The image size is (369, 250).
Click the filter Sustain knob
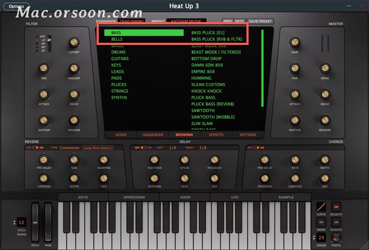coord(44,120)
